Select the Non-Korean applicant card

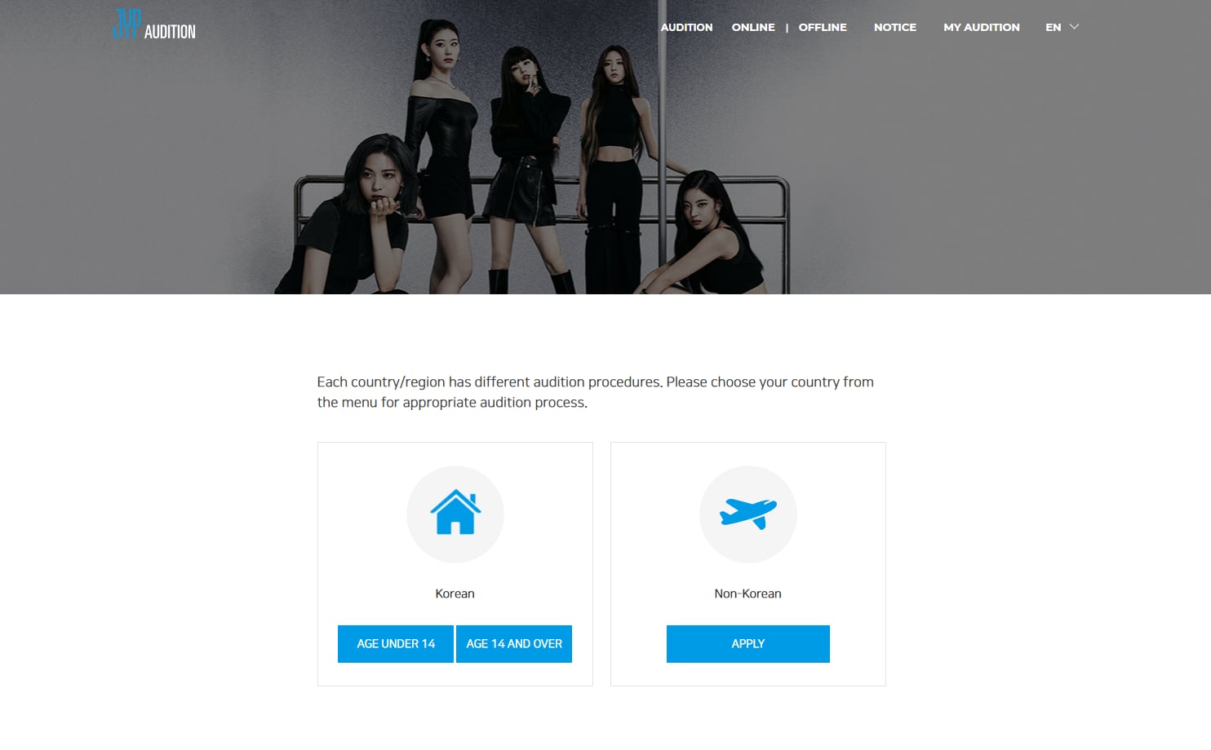click(x=748, y=564)
